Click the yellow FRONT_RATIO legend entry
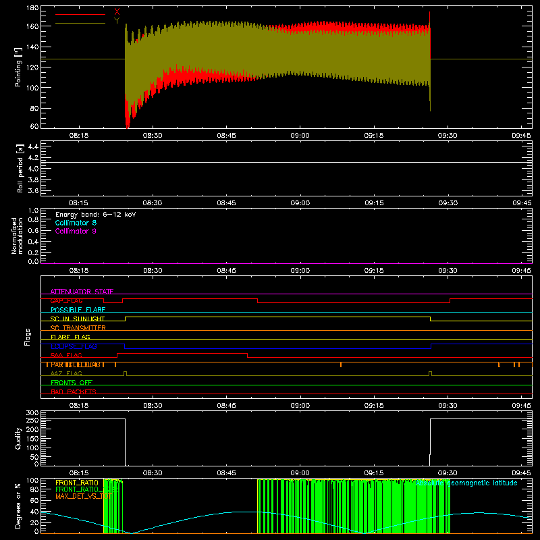The width and height of the screenshot is (540, 540). point(77,483)
